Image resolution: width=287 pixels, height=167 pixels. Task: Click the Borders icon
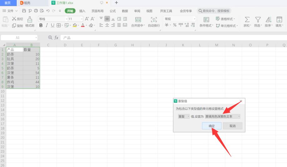pos(58,25)
